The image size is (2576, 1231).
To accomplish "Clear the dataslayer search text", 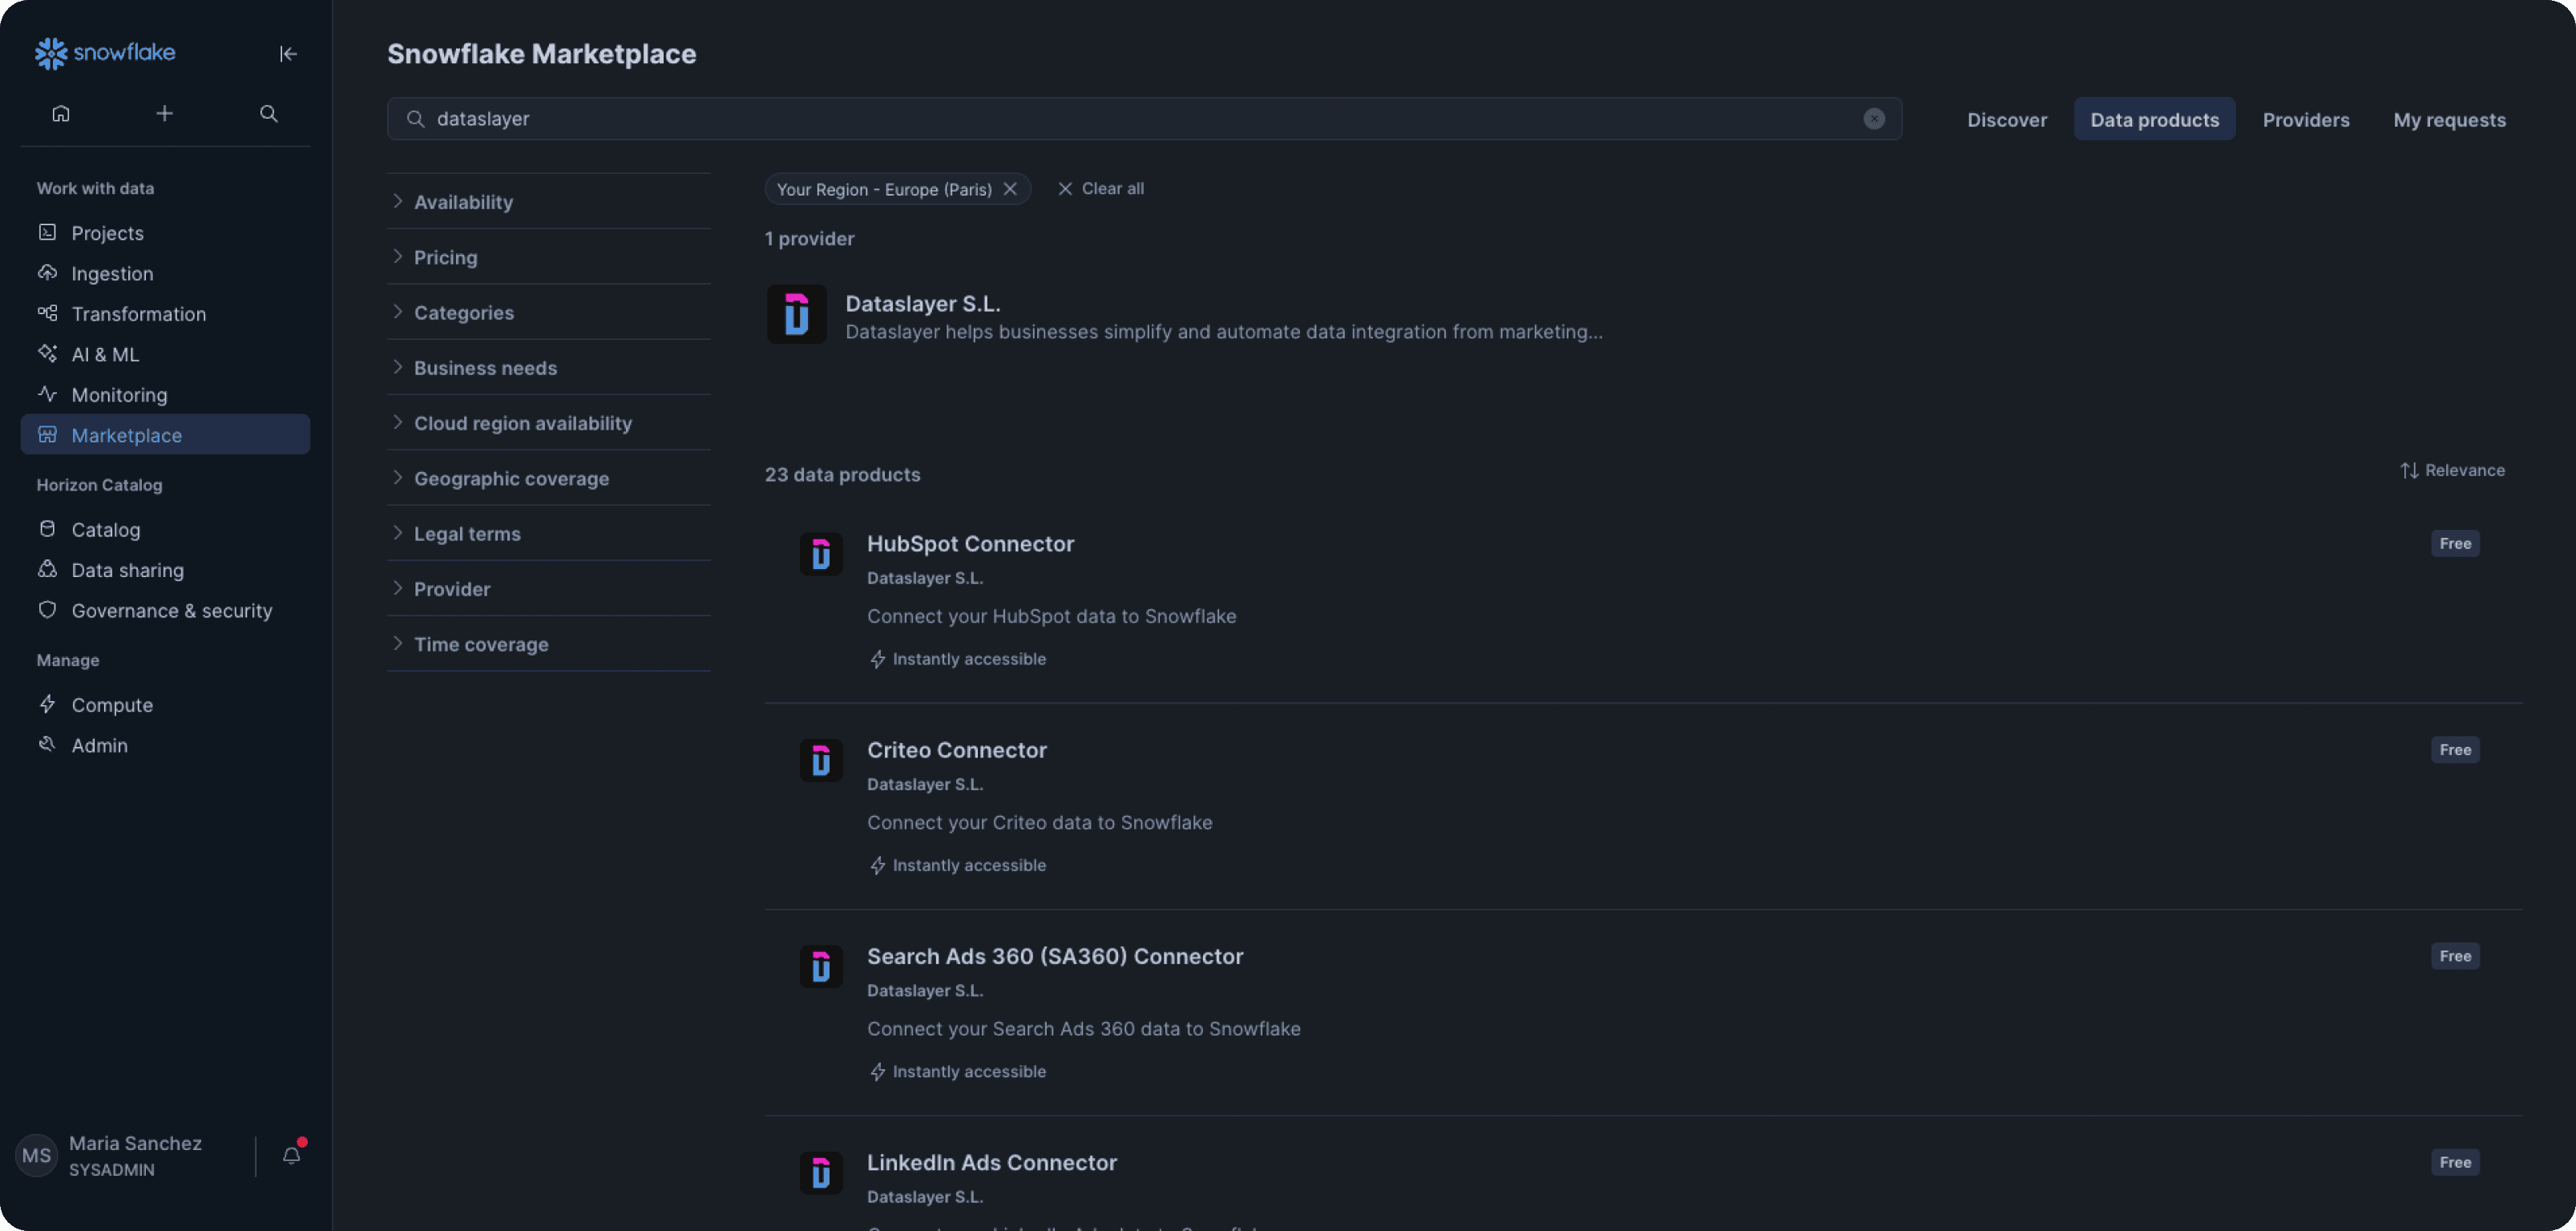I will tap(1873, 119).
